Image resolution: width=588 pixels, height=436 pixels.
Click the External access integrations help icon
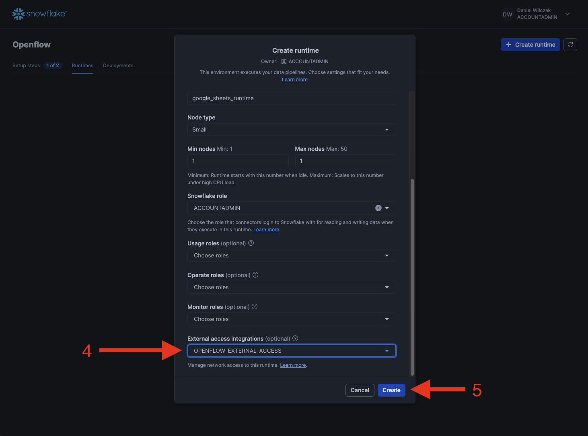pyautogui.click(x=295, y=338)
